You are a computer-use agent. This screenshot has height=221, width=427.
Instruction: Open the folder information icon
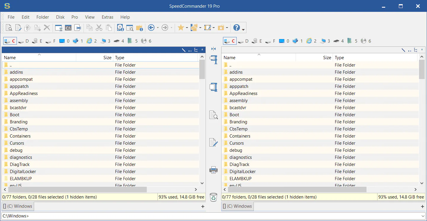[x=139, y=28]
